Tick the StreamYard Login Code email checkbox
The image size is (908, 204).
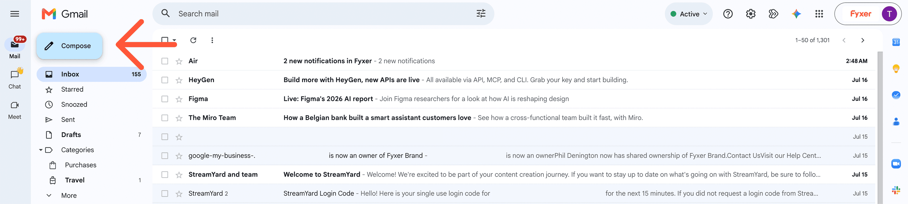(x=165, y=194)
